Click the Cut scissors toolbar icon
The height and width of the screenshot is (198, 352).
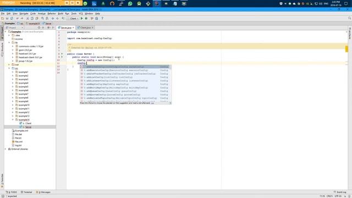pyautogui.click(x=28, y=18)
